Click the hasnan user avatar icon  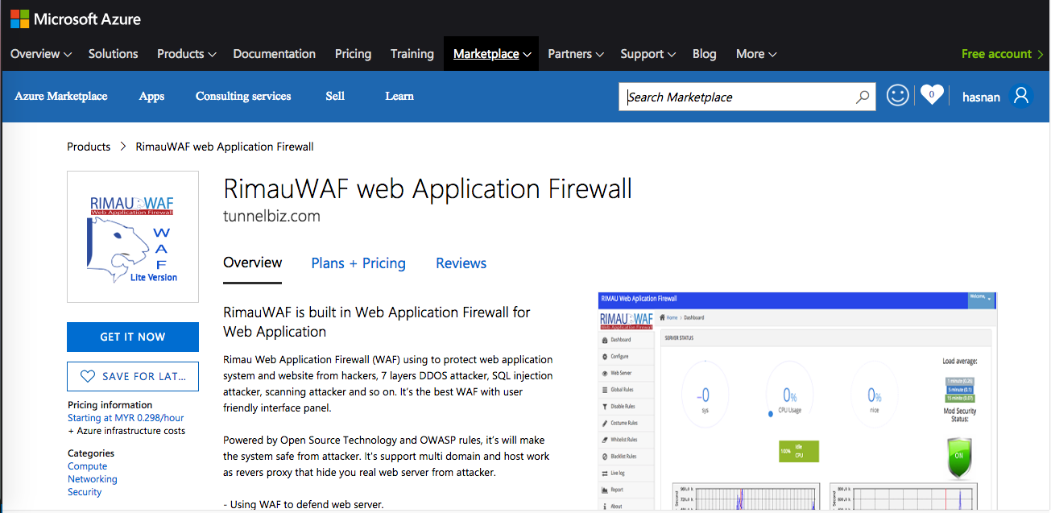pos(1021,96)
